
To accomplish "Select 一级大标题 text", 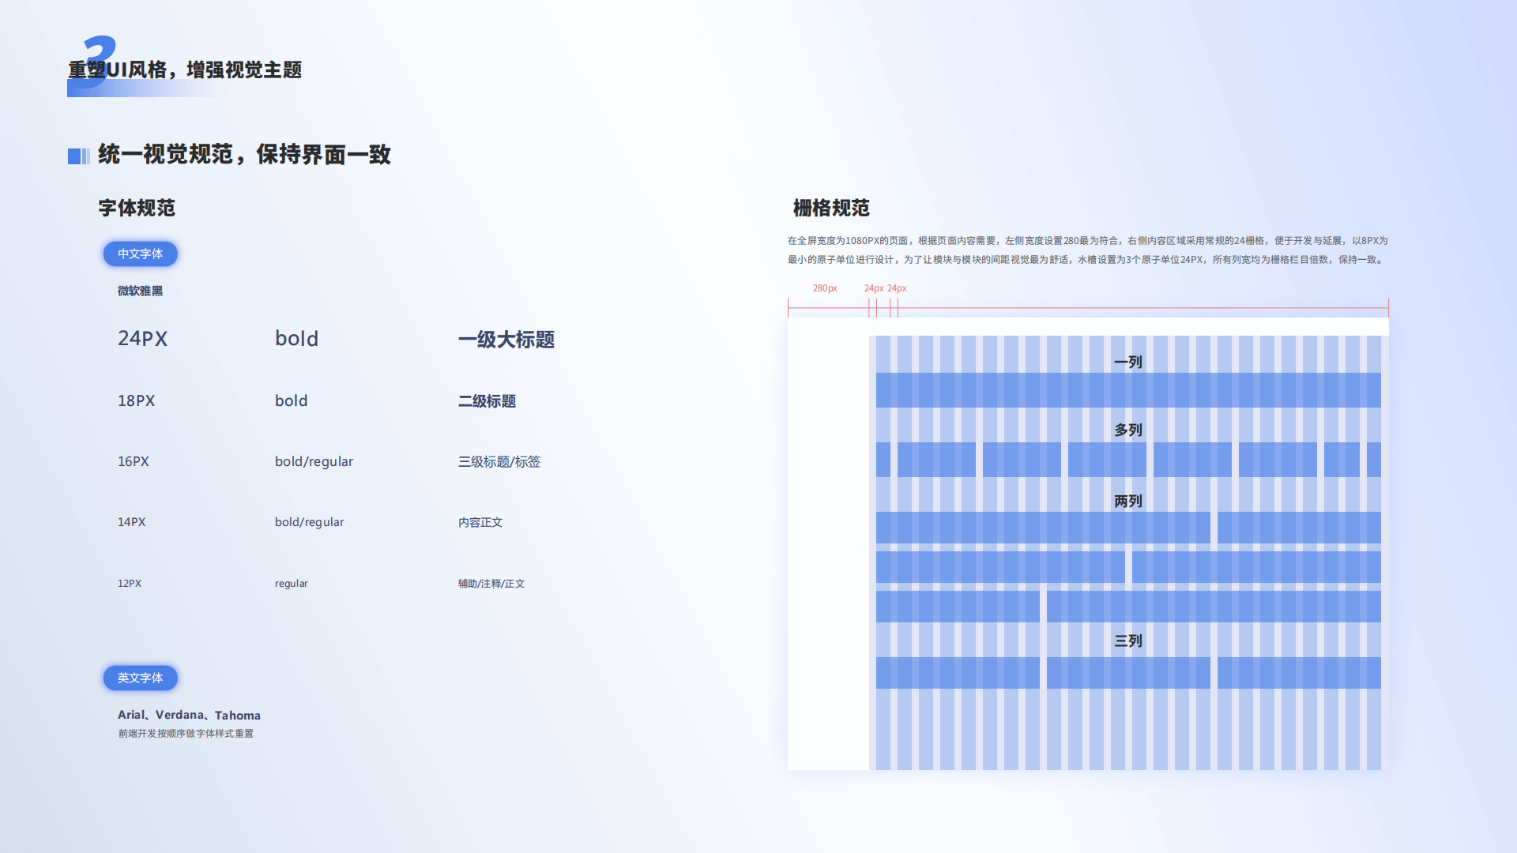I will [x=506, y=340].
